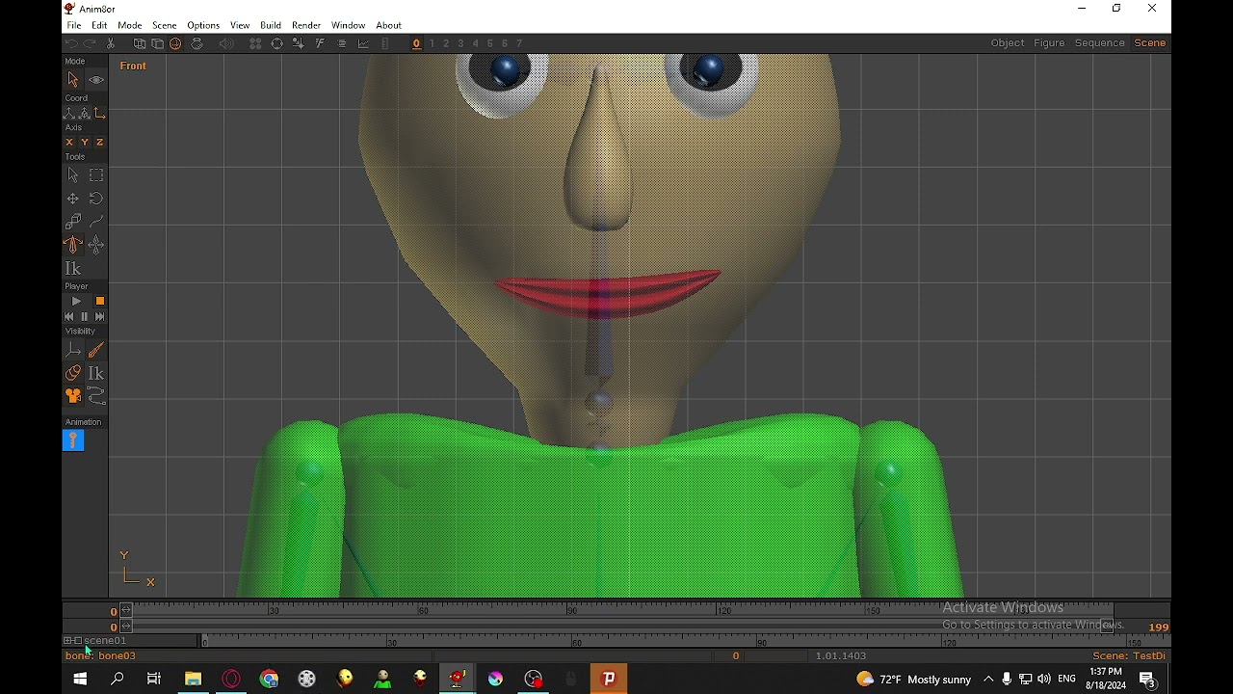Viewport: 1233px width, 694px height.
Task: Open the Build menu
Action: click(271, 25)
